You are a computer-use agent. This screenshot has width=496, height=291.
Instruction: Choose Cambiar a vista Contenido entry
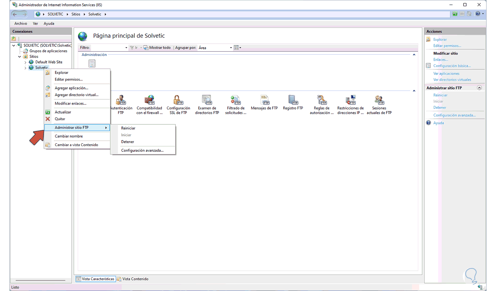(77, 145)
